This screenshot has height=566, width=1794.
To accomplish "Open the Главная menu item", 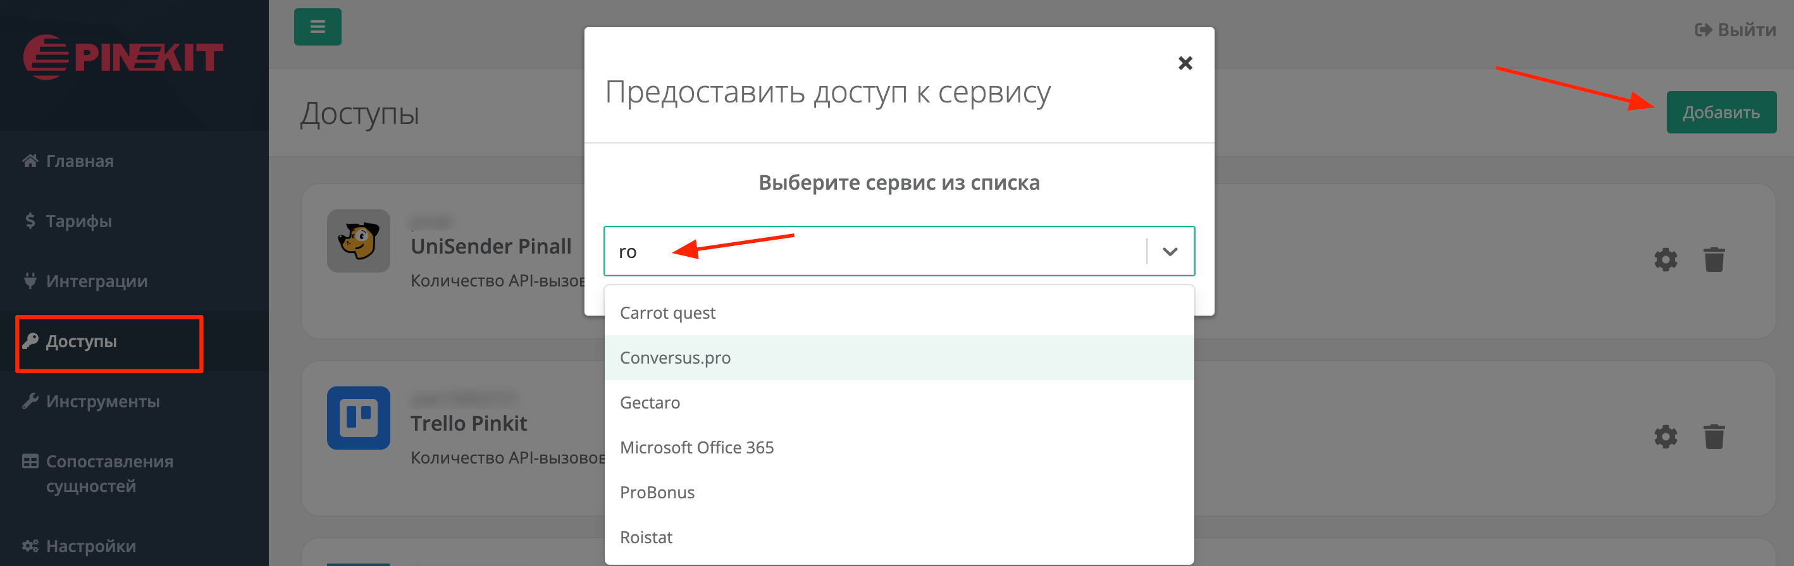I will point(80,161).
